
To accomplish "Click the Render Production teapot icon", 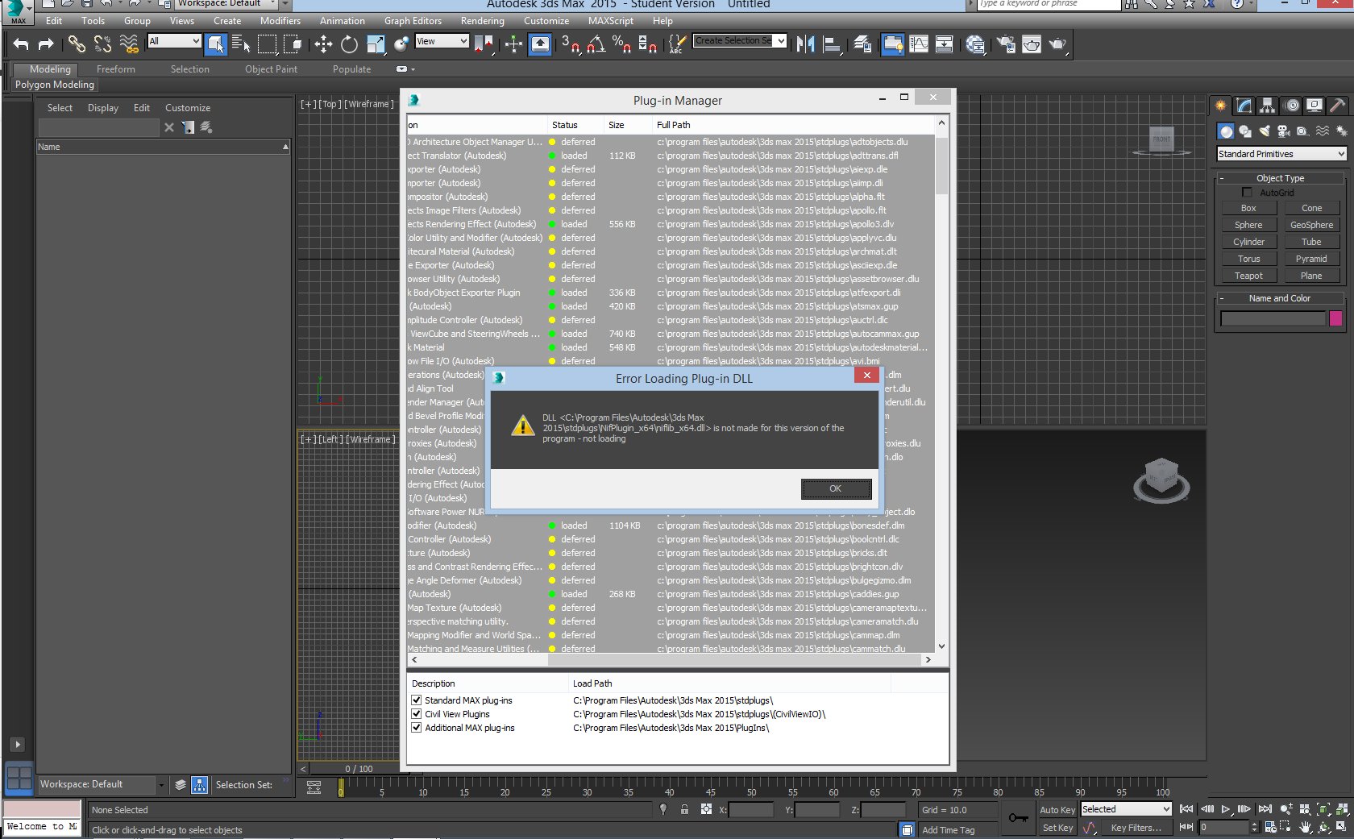I will (x=1057, y=44).
